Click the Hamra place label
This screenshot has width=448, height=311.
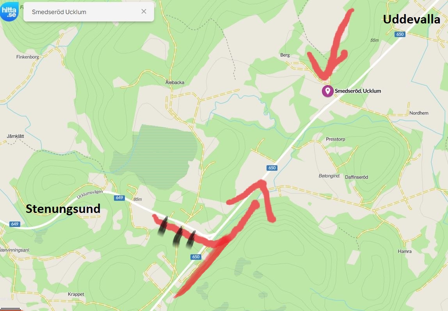(405, 251)
